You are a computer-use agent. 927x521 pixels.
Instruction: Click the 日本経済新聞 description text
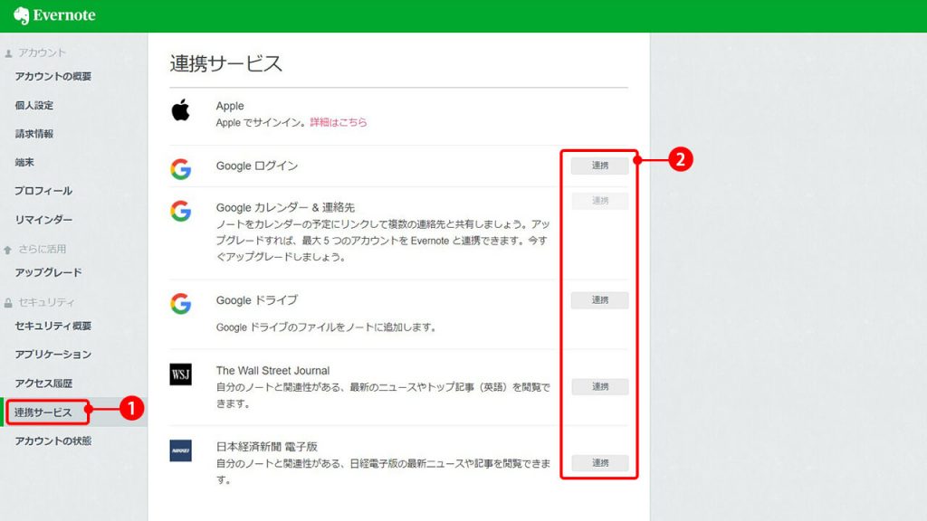click(383, 471)
